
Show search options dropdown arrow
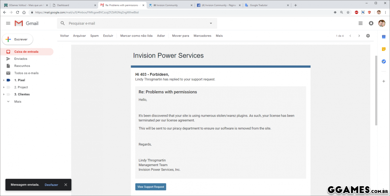coord(211,23)
